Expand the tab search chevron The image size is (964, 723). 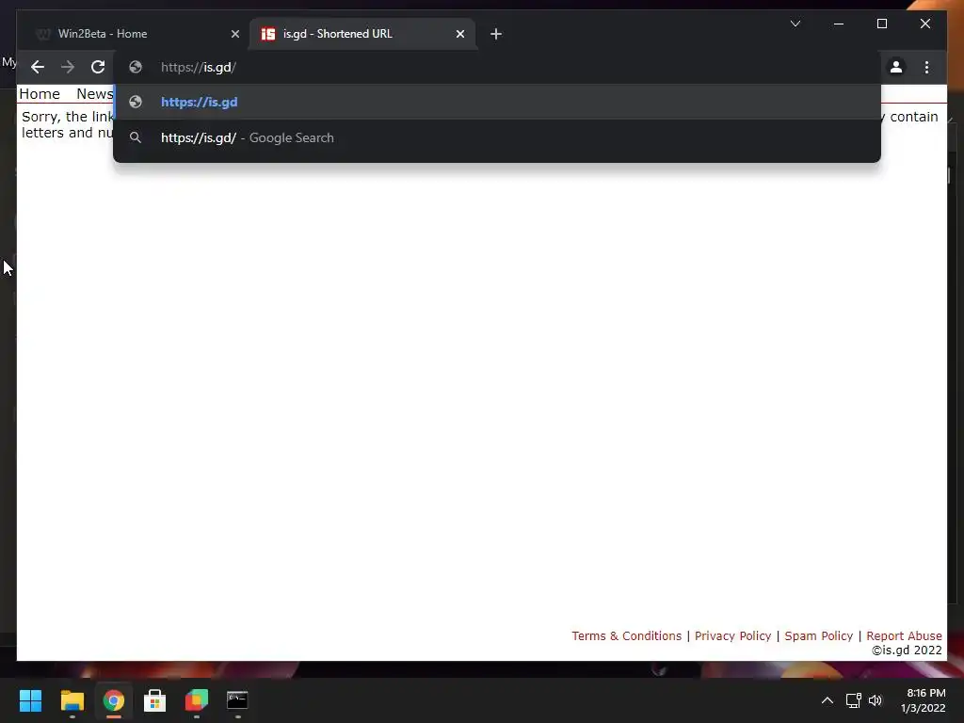(x=795, y=24)
